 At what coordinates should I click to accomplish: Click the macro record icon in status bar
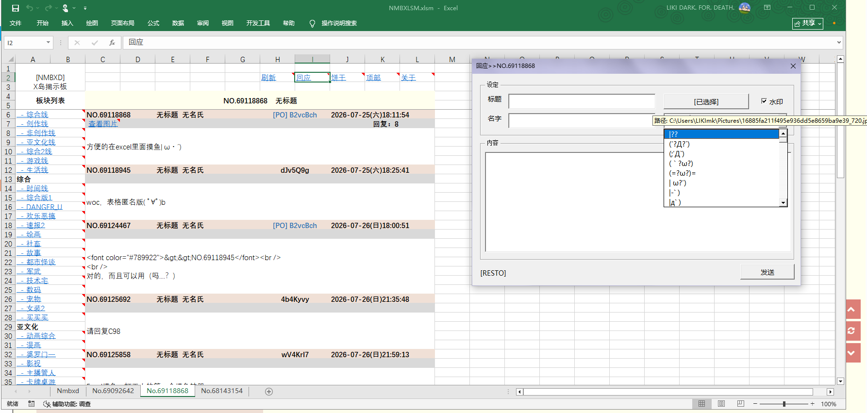[x=32, y=404]
